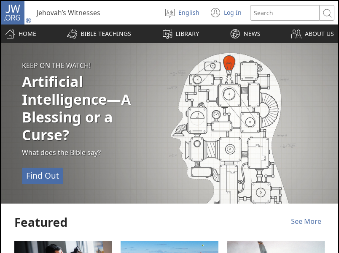Go to the Library menu item
The width and height of the screenshot is (339, 253).
[187, 34]
